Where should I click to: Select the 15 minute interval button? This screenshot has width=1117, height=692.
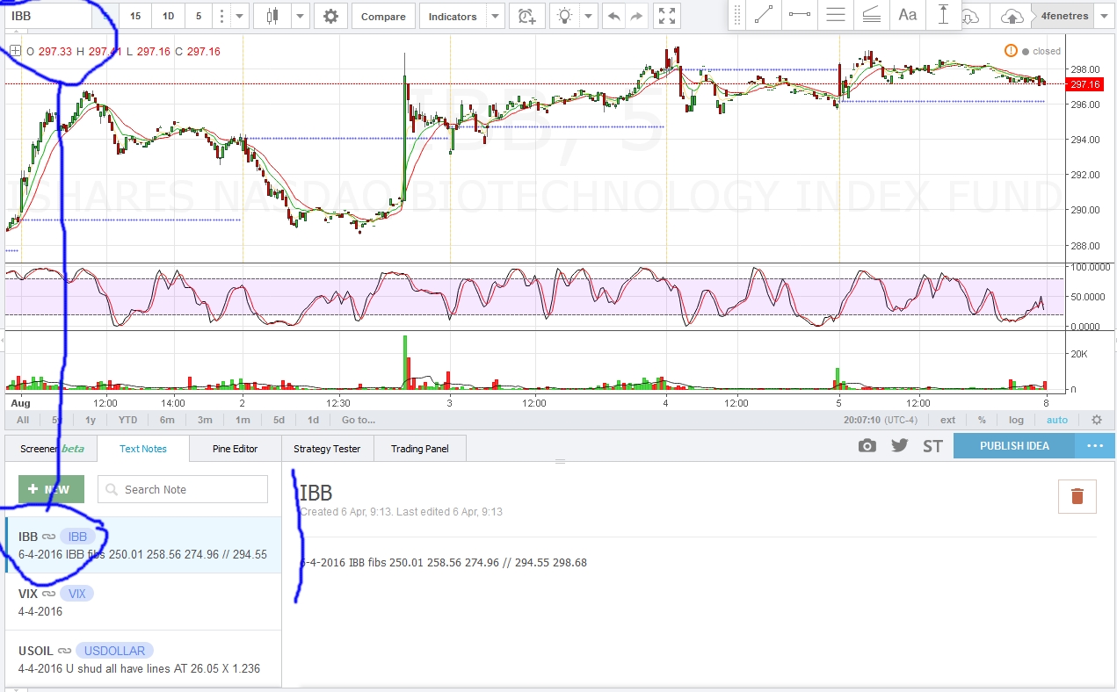pos(135,16)
